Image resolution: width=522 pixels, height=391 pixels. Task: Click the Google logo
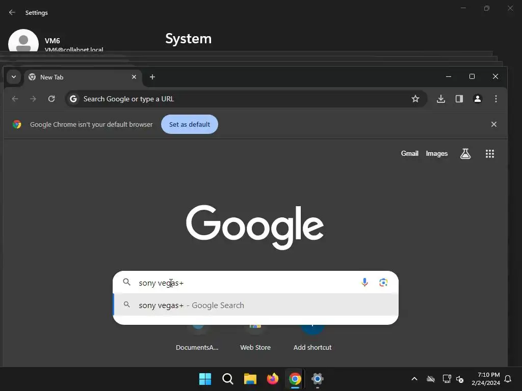point(255,227)
